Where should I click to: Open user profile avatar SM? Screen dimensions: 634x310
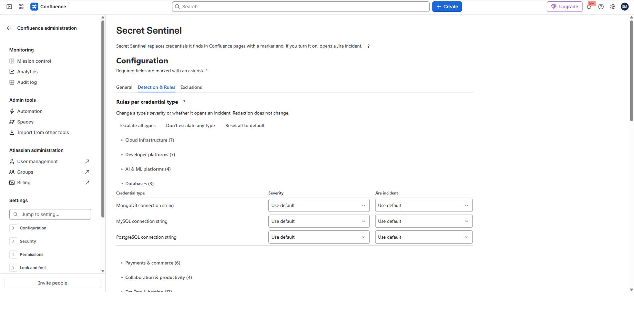coord(625,7)
